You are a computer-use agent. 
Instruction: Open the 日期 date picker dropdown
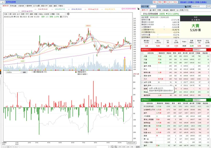tap(199, 7)
